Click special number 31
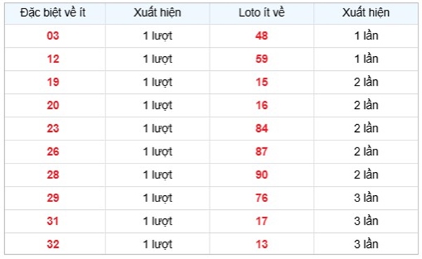Viewport: 422px width, 259px height. tap(53, 221)
